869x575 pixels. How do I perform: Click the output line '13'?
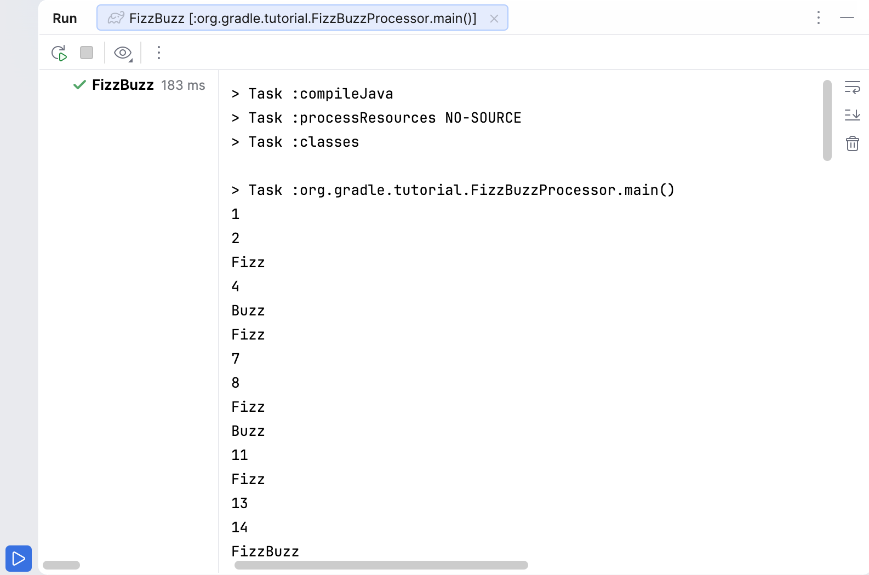(239, 503)
